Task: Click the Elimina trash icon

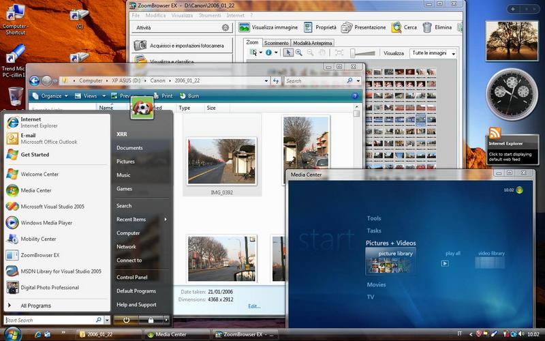Action: pos(427,27)
